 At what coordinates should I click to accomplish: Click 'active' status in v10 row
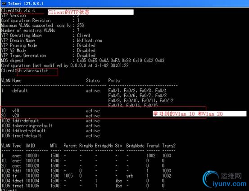[x=93, y=111]
